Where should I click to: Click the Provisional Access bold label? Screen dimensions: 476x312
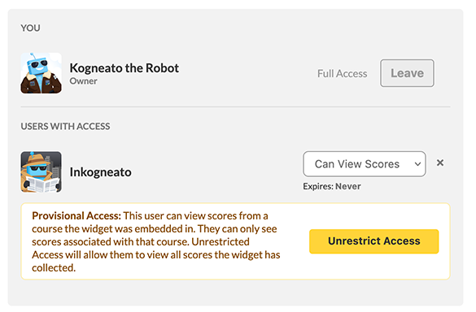tap(76, 216)
